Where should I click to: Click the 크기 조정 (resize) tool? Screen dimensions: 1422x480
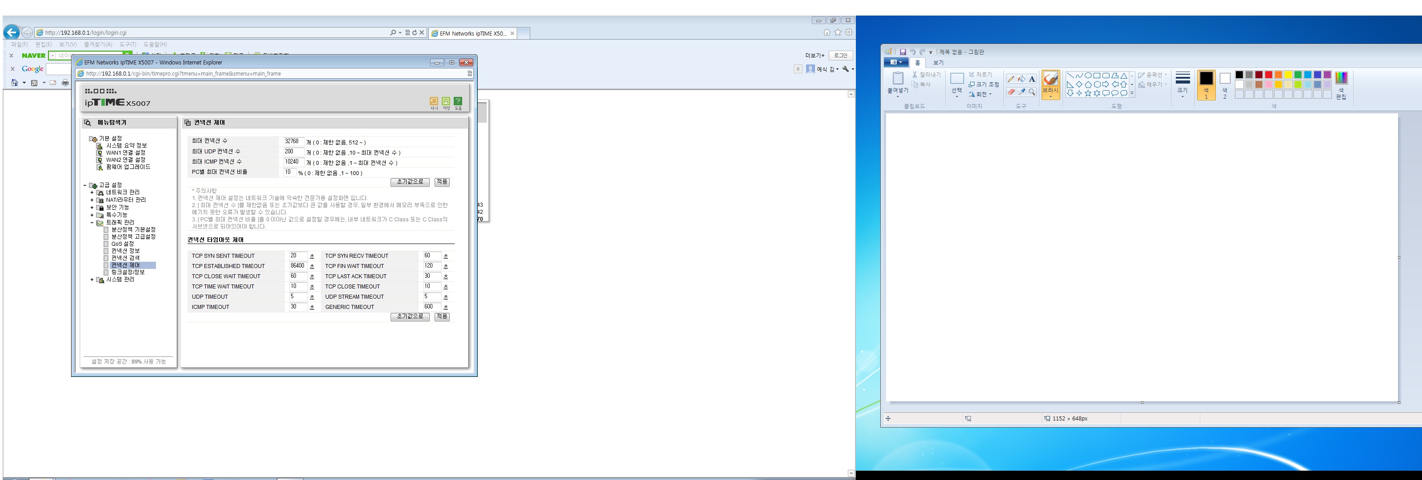[x=984, y=84]
